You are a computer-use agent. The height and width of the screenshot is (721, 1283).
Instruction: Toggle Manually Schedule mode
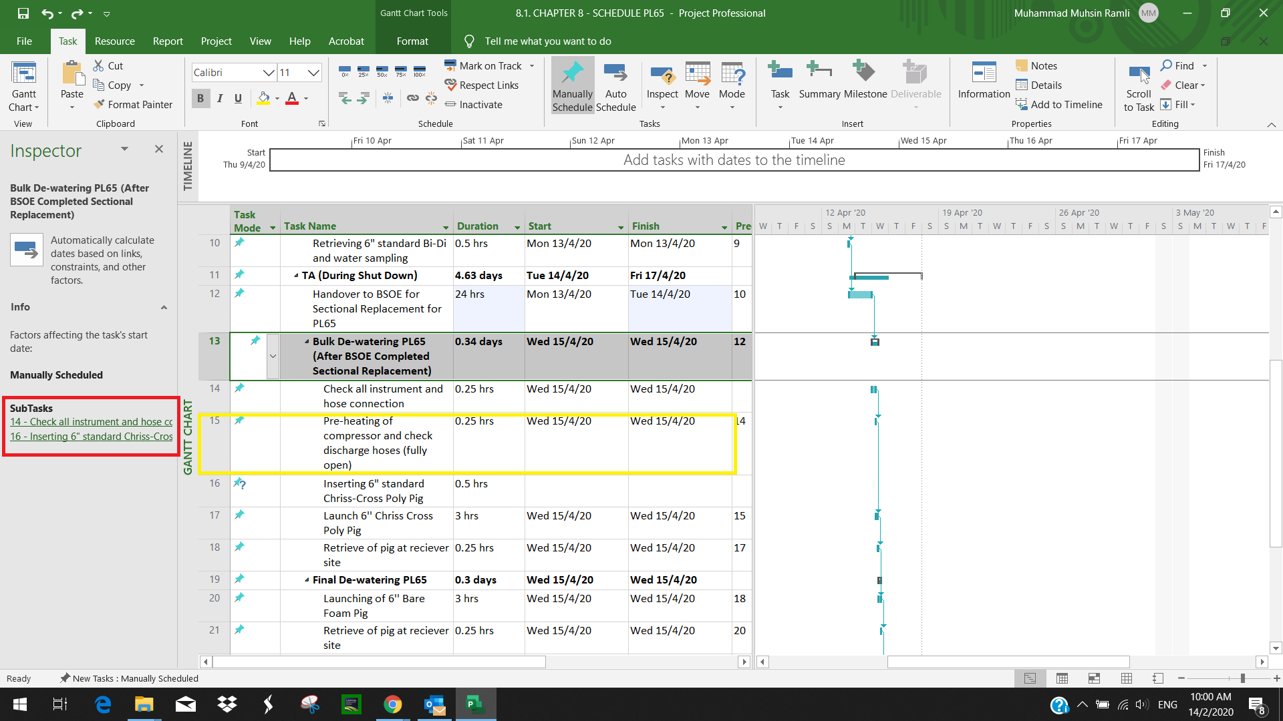tap(572, 87)
